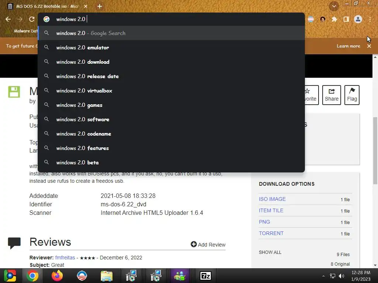Choose the windows 2.0 codename suggestion
The image size is (378, 283).
coord(171,134)
